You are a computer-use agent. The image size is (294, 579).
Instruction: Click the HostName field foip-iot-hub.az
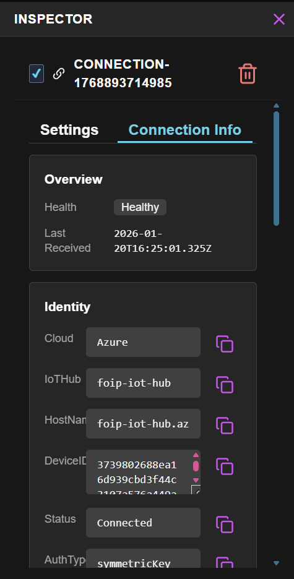click(144, 424)
